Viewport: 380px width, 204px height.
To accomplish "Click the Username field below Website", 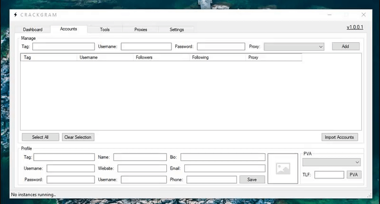I will (x=144, y=179).
